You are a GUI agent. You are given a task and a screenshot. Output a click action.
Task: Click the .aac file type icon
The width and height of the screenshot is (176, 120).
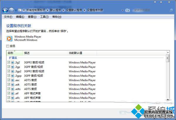point(13,80)
